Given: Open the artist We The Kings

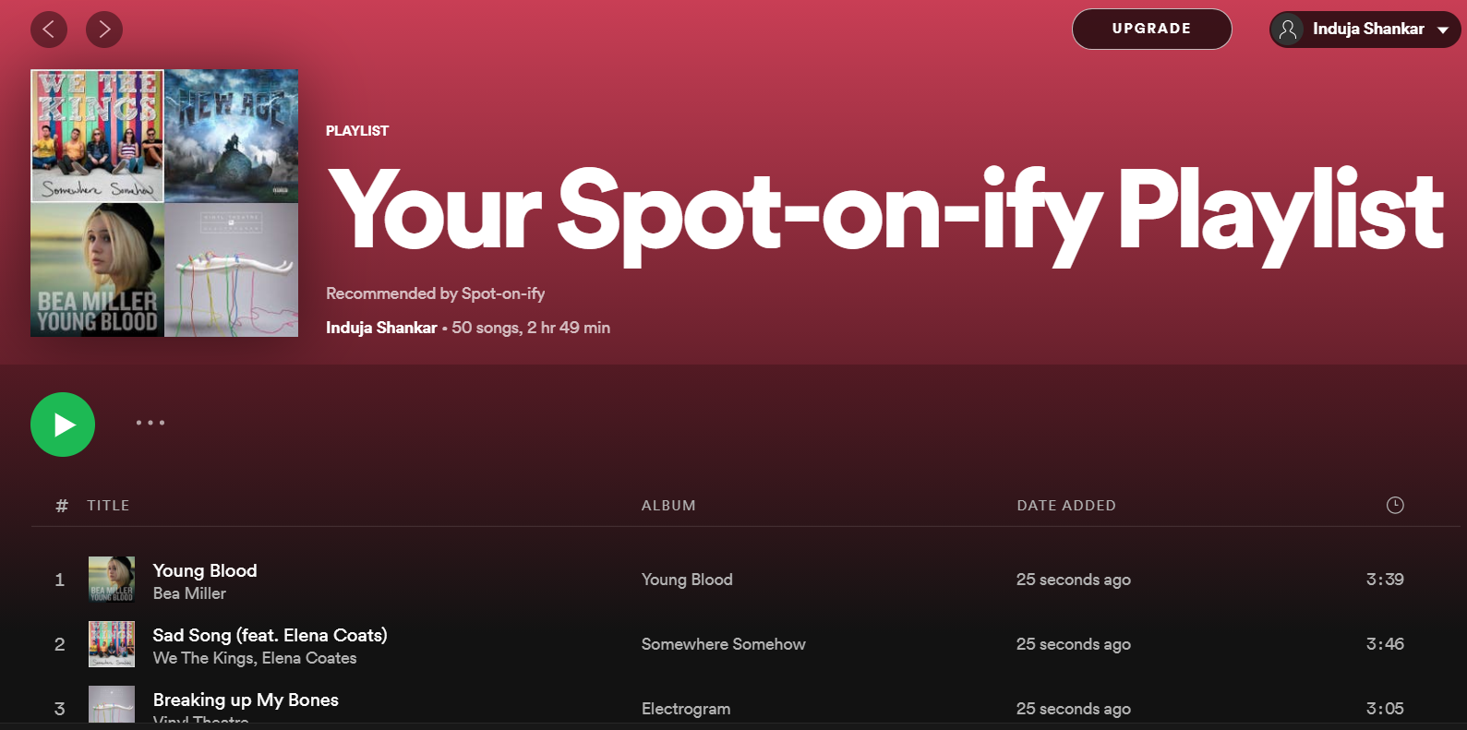Looking at the screenshot, I should (203, 658).
